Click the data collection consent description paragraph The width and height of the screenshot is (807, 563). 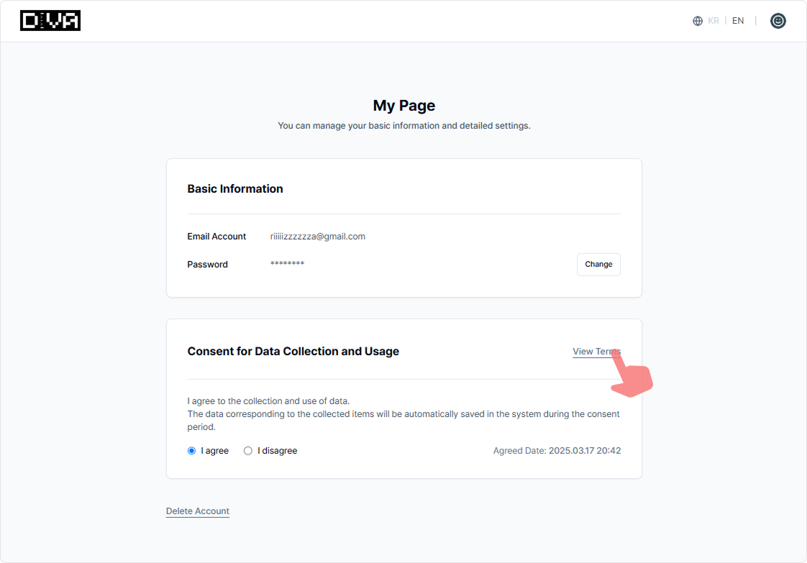coord(403,414)
